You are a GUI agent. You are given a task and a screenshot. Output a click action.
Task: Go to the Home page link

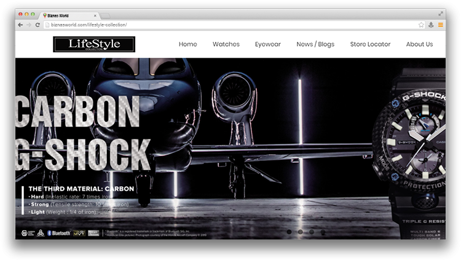click(187, 44)
